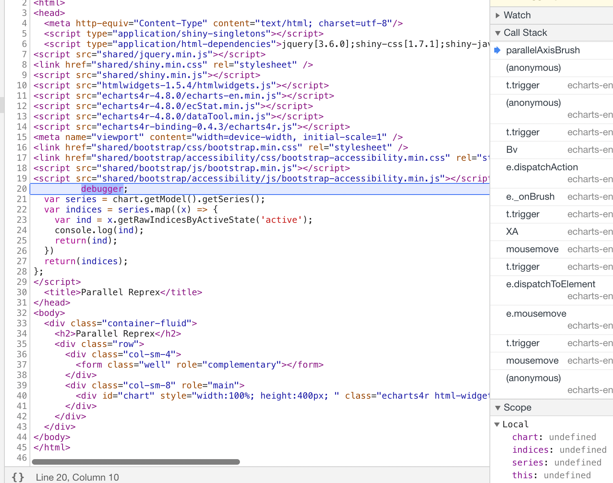Select the Bv stack frame
The width and height of the screenshot is (613, 483).
tap(511, 150)
